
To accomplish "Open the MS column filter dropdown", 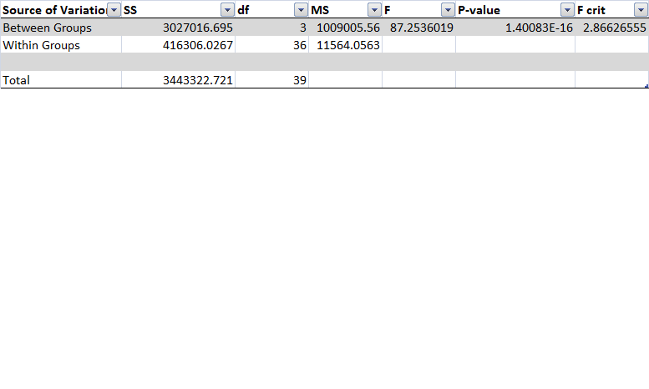I will point(373,10).
